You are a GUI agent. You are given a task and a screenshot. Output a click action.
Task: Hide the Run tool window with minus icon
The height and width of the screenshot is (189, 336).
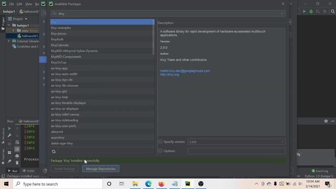332,121
